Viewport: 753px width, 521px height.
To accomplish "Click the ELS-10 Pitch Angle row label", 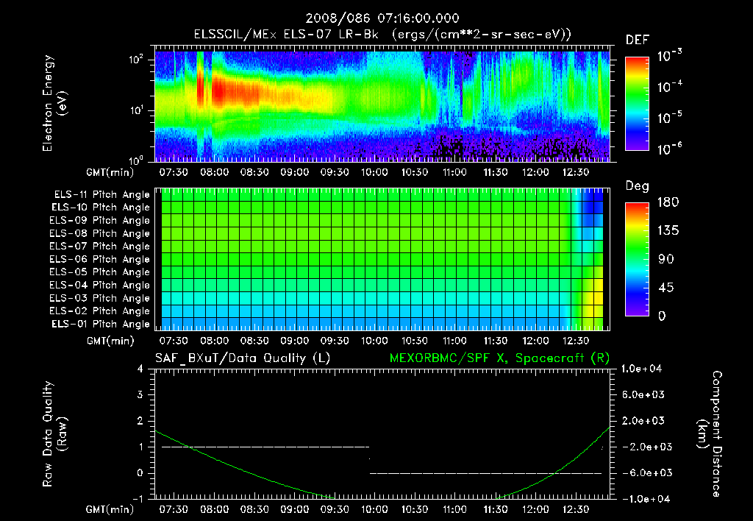I will [x=100, y=208].
